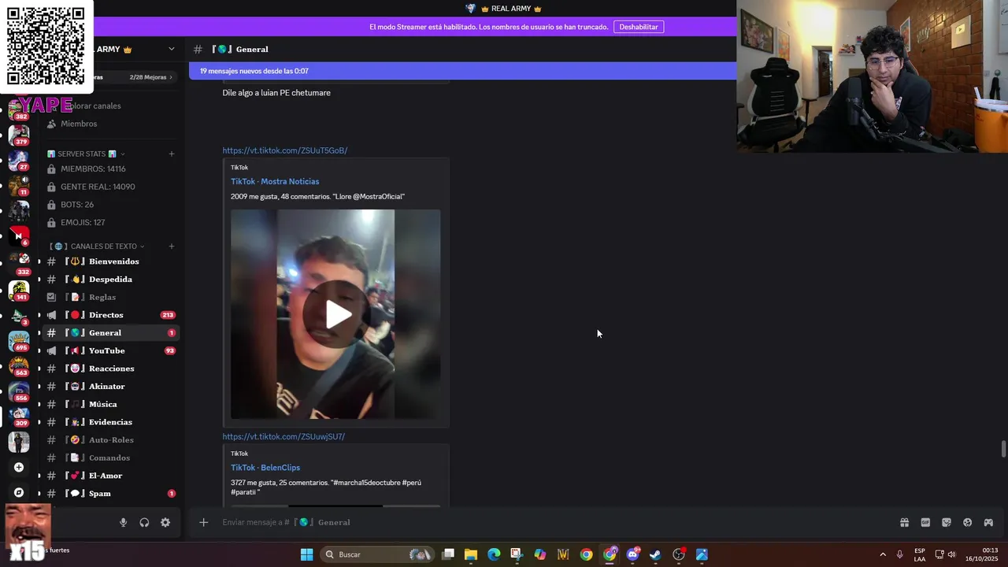Screen dimensions: 1008x567
Task: Open the ZSUuwjSU7 TikTok link
Action: (283, 436)
